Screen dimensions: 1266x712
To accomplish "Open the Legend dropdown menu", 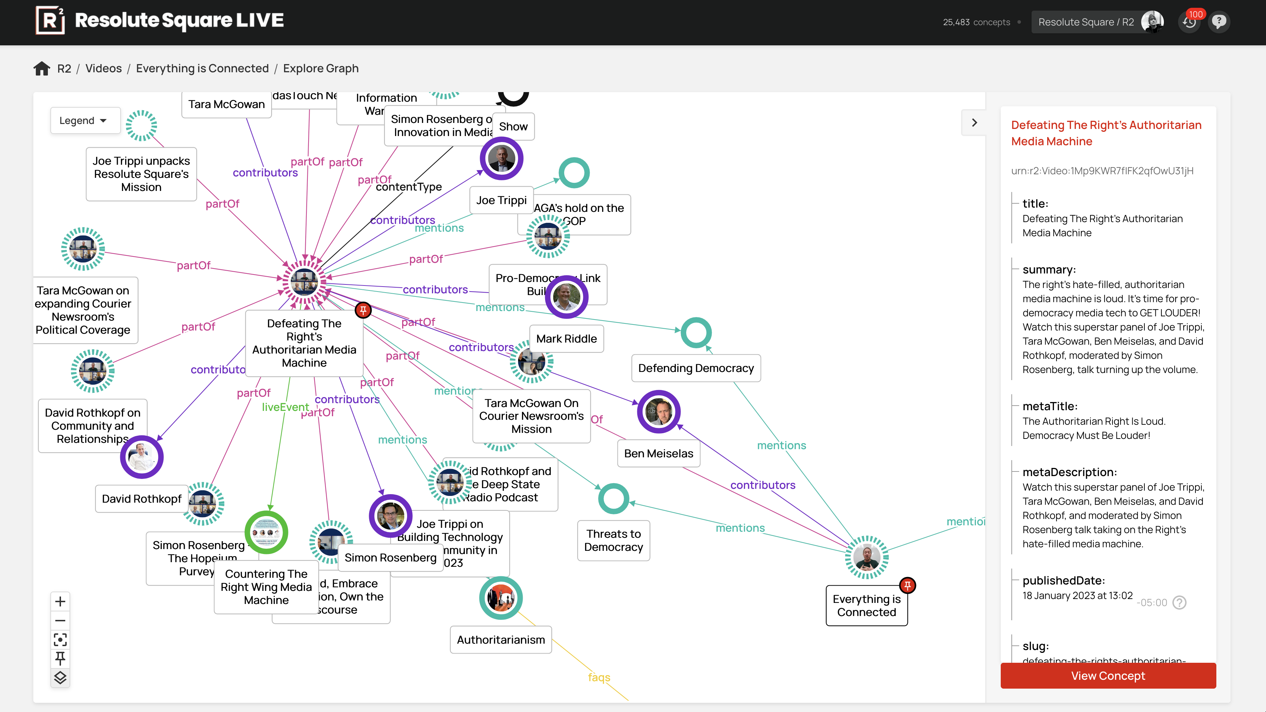I will (x=82, y=121).
